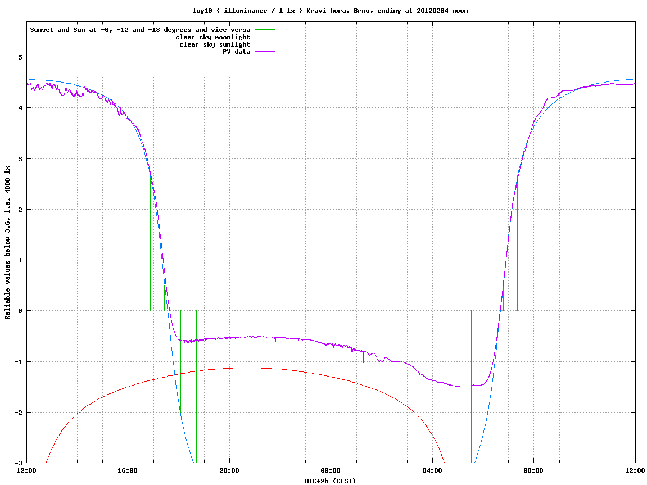
Task: Click the x-axis label 20:00
Action: click(229, 470)
